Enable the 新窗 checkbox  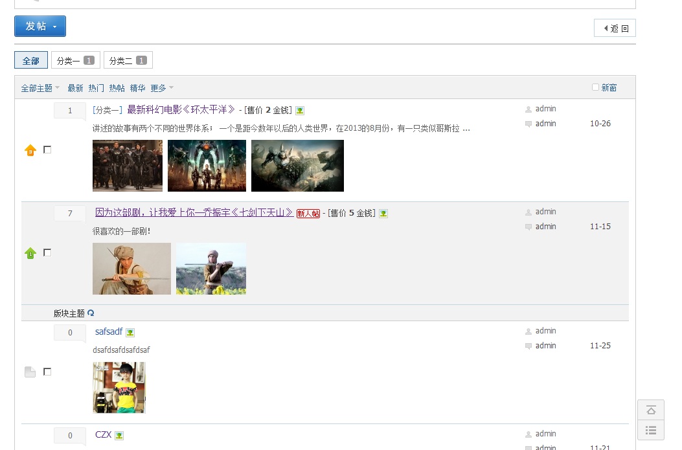(595, 86)
